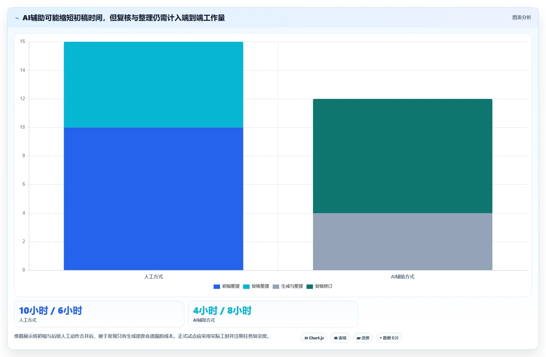The image size is (546, 357).
Task: Click the 数据卡片 tag
Action: [x=389, y=338]
